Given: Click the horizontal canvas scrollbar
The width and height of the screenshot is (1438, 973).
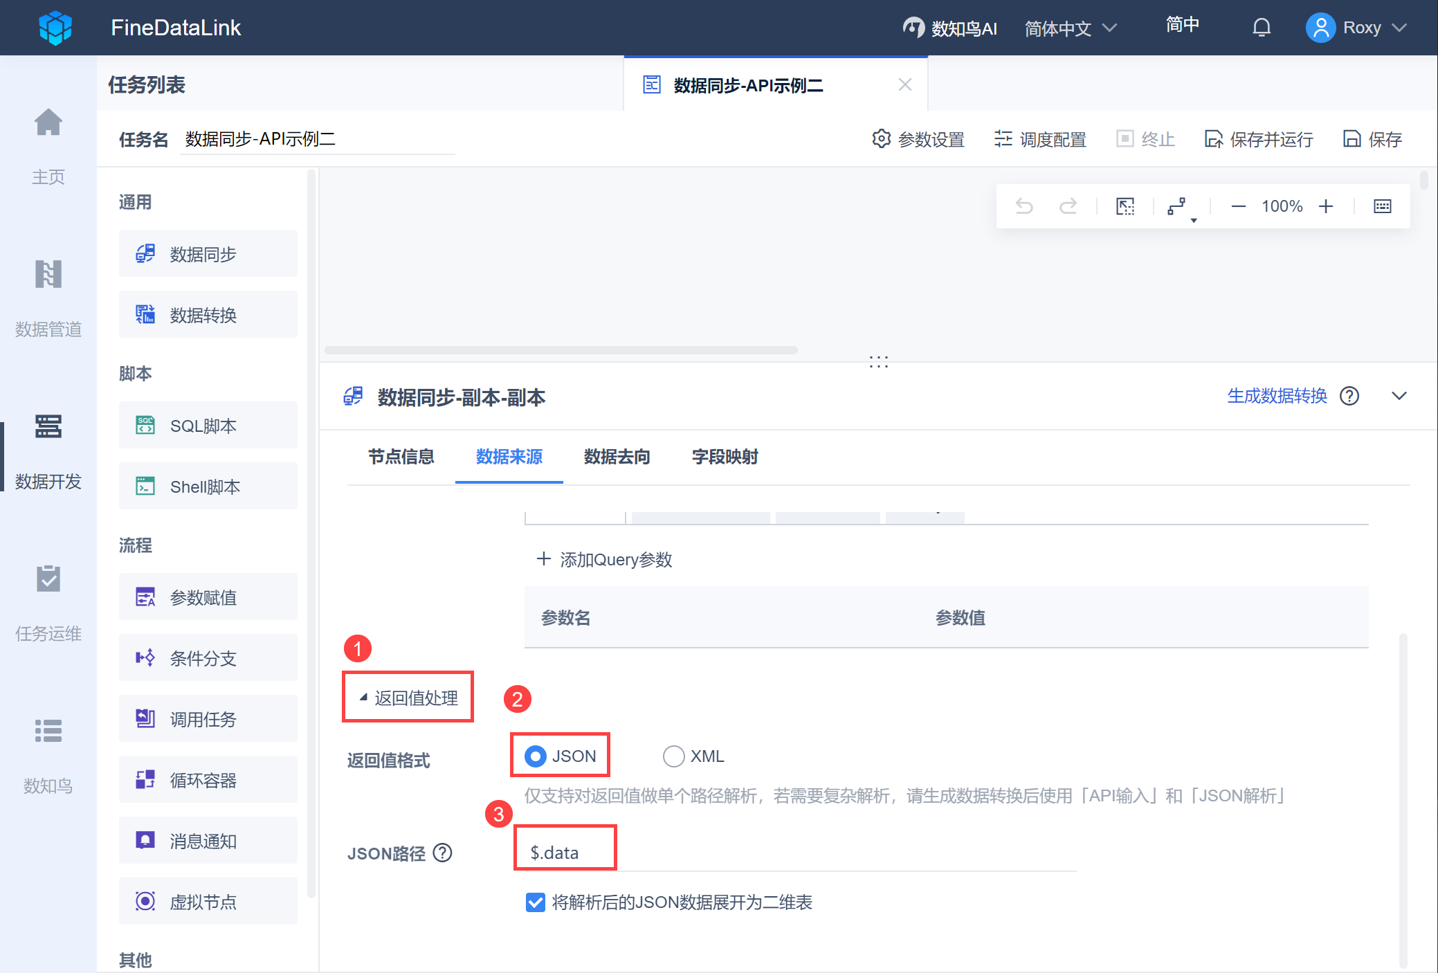Looking at the screenshot, I should coord(561,350).
